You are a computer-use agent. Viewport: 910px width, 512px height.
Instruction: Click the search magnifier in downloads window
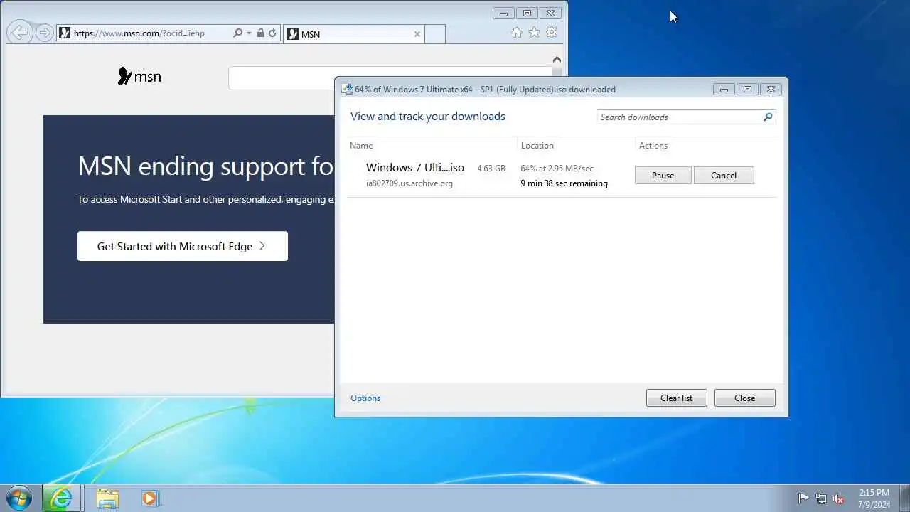[768, 117]
